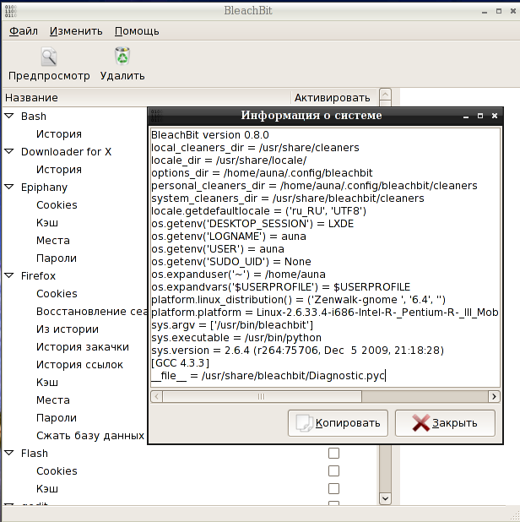Close the dialog using title bar X
This screenshot has width=520, height=522.
coord(495,116)
